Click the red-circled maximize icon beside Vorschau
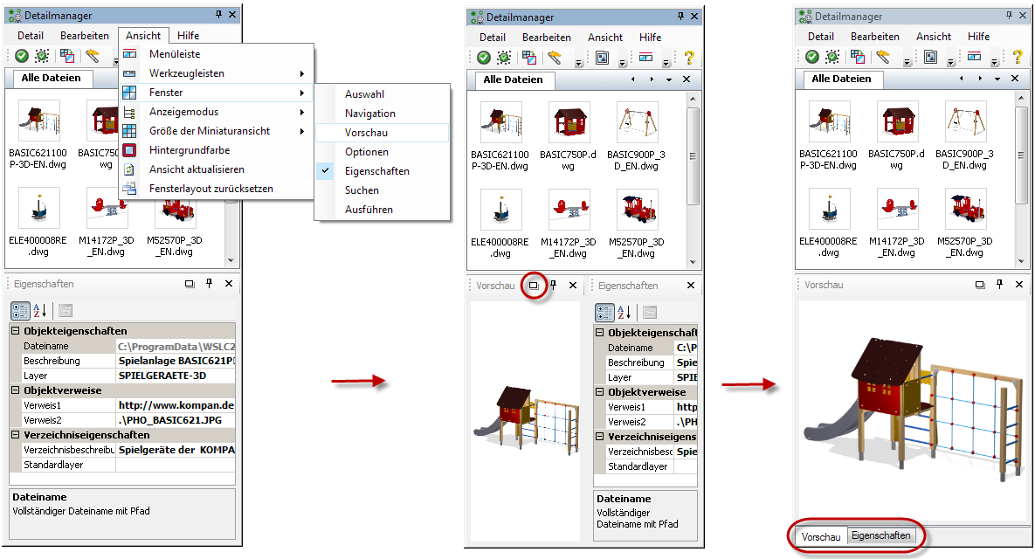Screen dimensions: 1035x559 coord(534,286)
